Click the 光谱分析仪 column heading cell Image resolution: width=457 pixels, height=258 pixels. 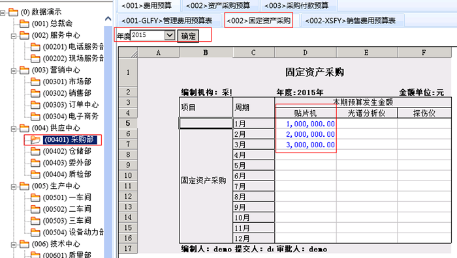[367, 113]
